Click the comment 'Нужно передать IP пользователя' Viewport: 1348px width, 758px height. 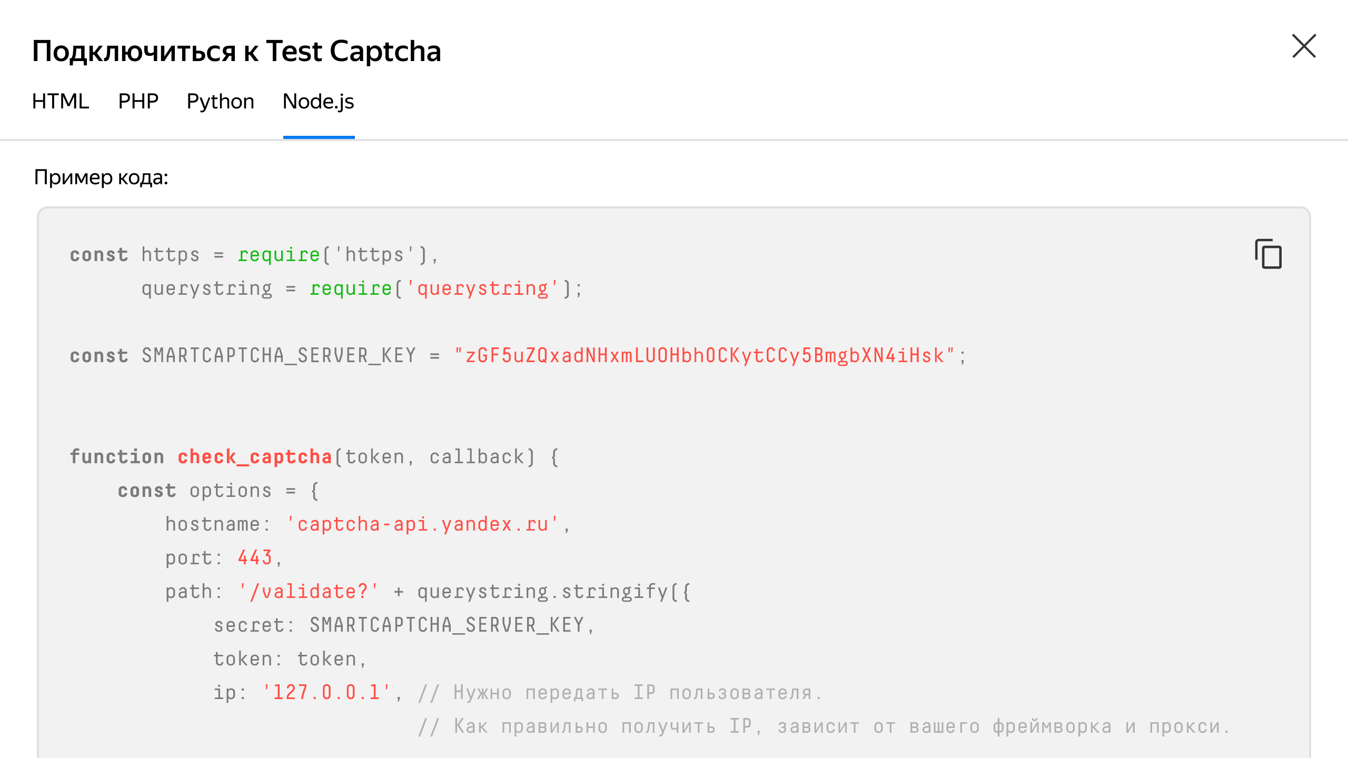(621, 693)
